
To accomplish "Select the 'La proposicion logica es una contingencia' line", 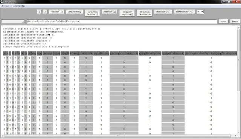I will 33,32.
